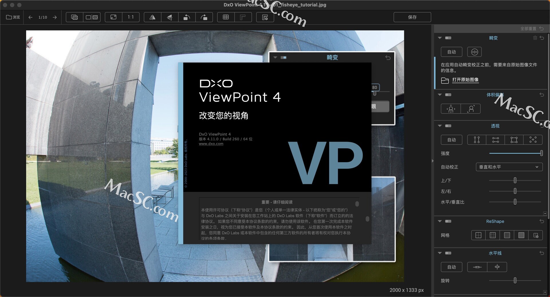The width and height of the screenshot is (550, 297).
Task: Open the 打开原始图像 link
Action: pos(465,80)
